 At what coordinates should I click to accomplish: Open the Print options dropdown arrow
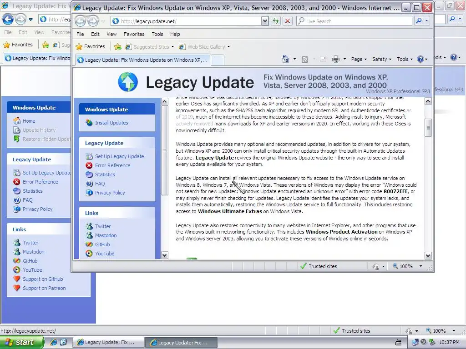coord(344,59)
